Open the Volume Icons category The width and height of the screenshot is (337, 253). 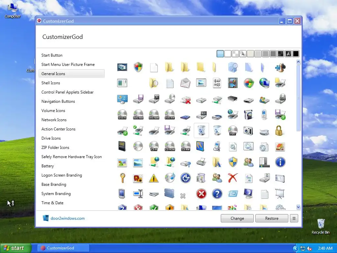pos(71,111)
